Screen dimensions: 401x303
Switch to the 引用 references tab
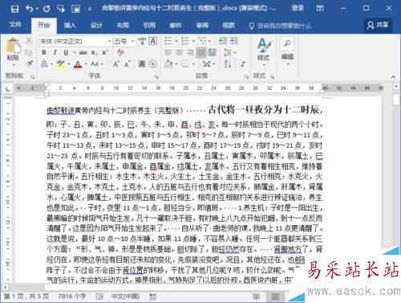(149, 25)
